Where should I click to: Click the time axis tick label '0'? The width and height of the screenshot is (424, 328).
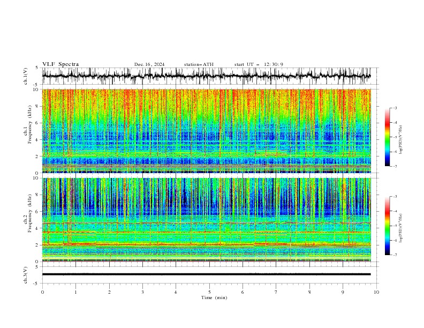pyautogui.click(x=42, y=292)
